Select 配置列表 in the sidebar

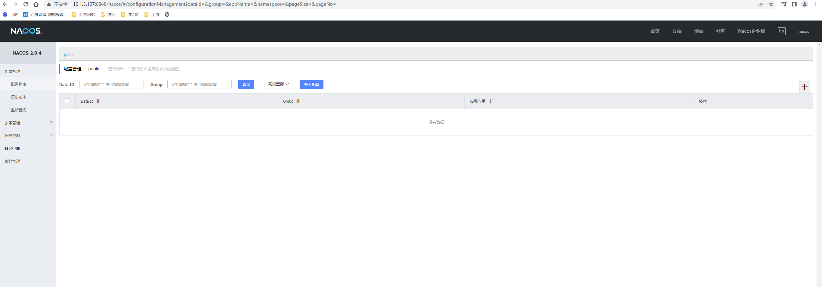click(x=19, y=84)
